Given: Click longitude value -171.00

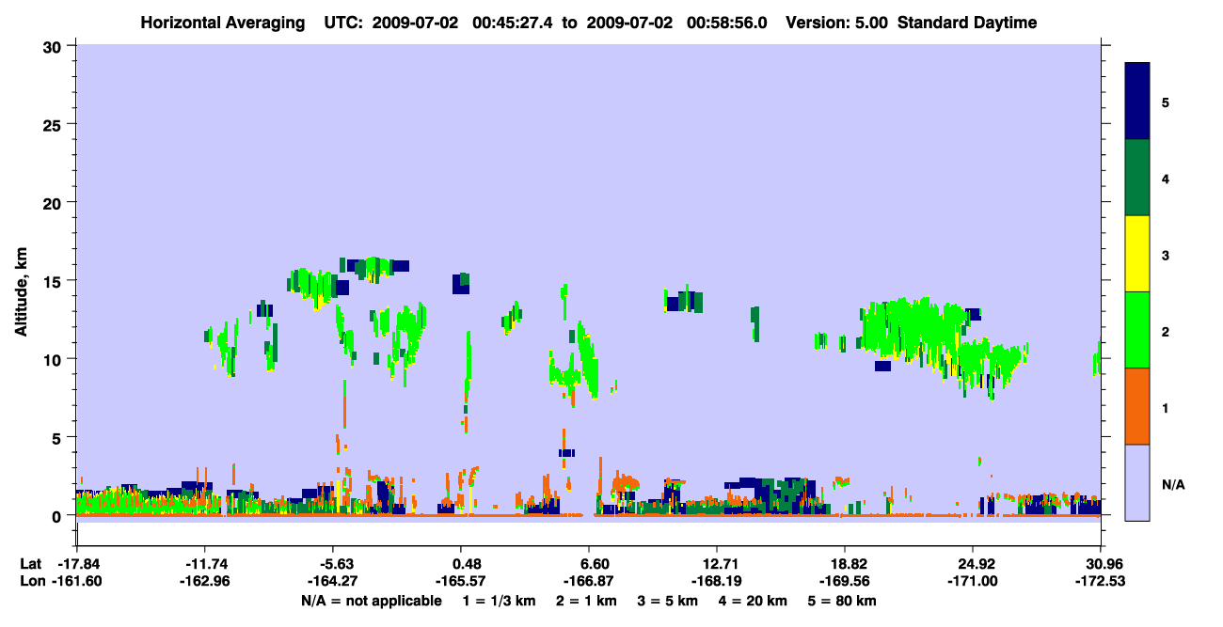Looking at the screenshot, I should pos(973,582).
